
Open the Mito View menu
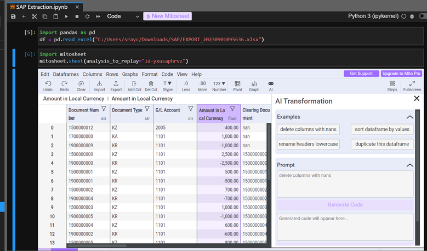182,74
